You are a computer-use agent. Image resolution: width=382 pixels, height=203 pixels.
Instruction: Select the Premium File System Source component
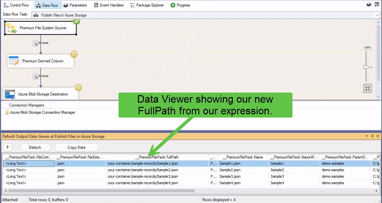(x=40, y=28)
